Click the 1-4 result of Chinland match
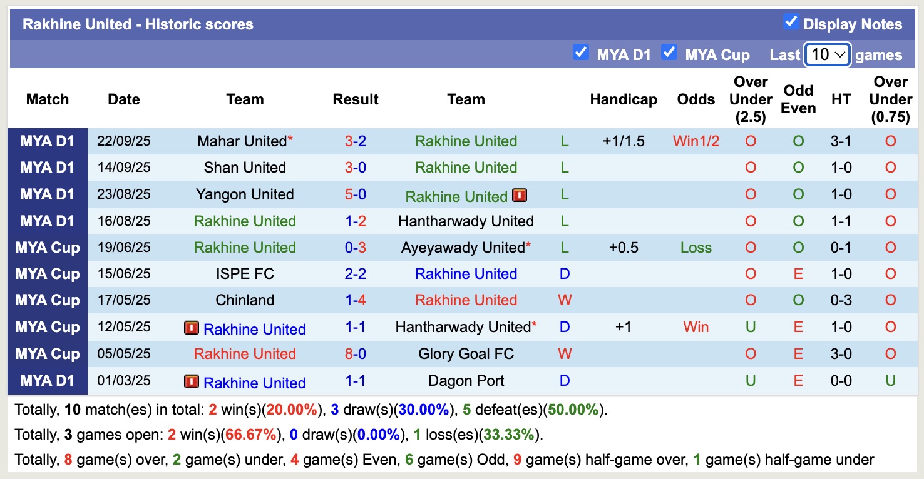 [356, 300]
